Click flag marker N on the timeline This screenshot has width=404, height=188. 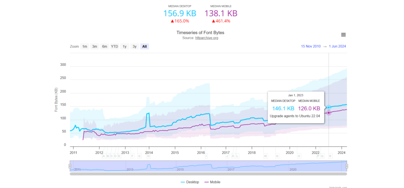[277, 156]
